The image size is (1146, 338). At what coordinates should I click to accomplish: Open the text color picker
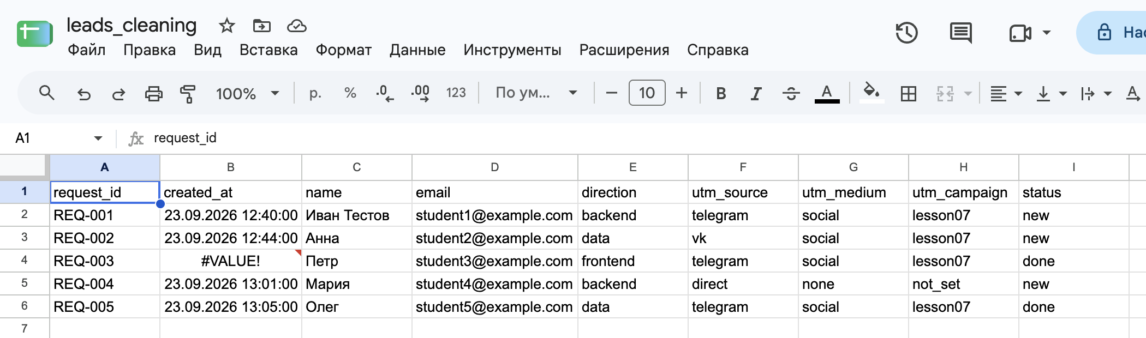pos(827,94)
